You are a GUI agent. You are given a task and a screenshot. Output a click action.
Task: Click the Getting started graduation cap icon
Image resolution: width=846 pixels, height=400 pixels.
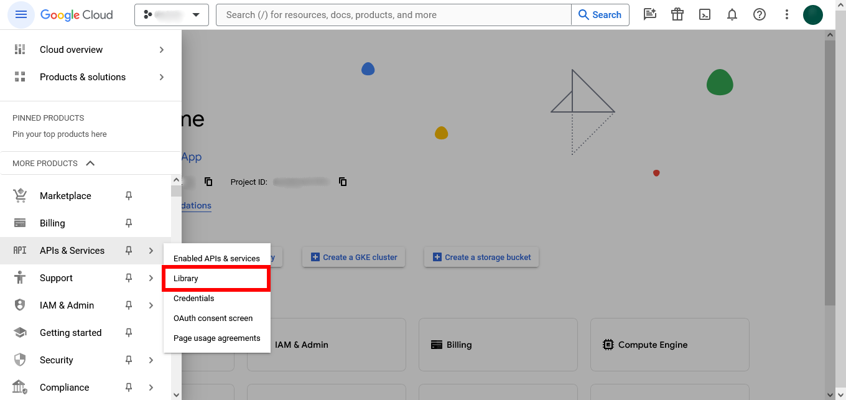20,333
